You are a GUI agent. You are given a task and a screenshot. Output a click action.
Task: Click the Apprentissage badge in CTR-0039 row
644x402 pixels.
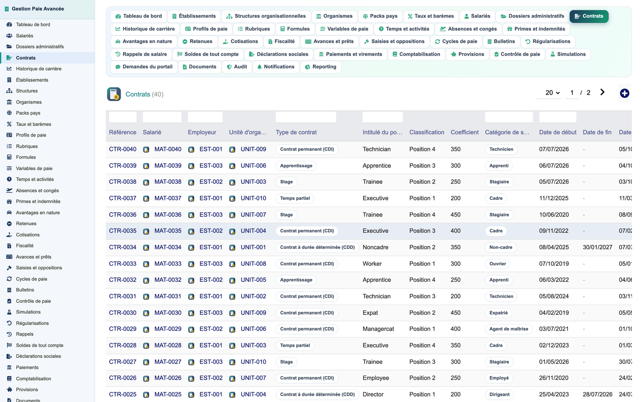[296, 166]
